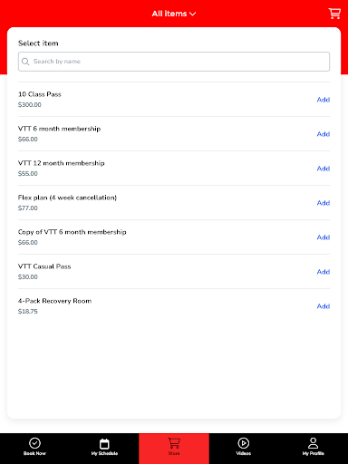Go to the My Profile person icon
Image resolution: width=348 pixels, height=464 pixels.
314,443
